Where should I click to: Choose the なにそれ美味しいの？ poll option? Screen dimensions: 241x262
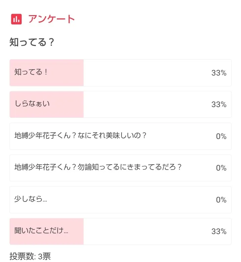click(x=81, y=135)
